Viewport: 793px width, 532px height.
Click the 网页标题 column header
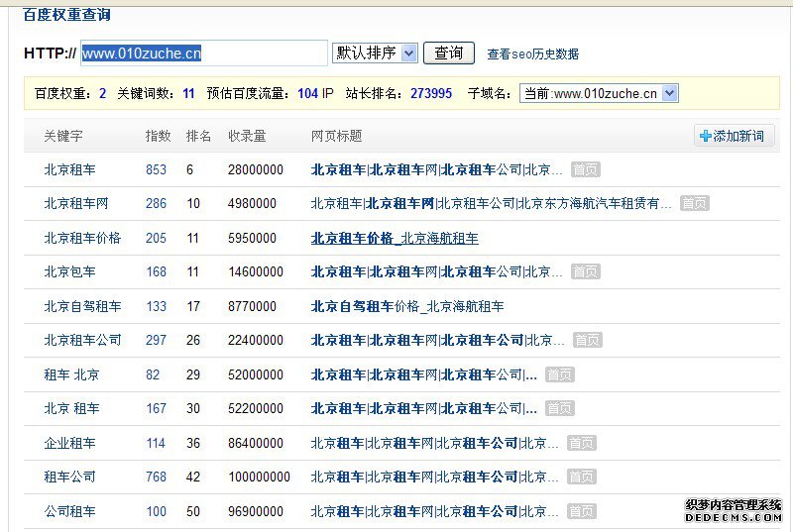[x=336, y=136]
